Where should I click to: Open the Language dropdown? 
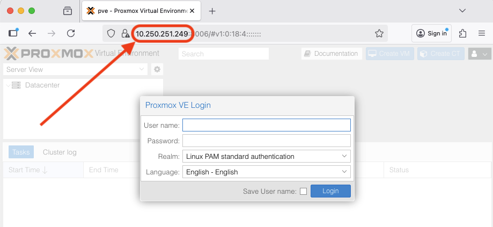tap(266, 172)
